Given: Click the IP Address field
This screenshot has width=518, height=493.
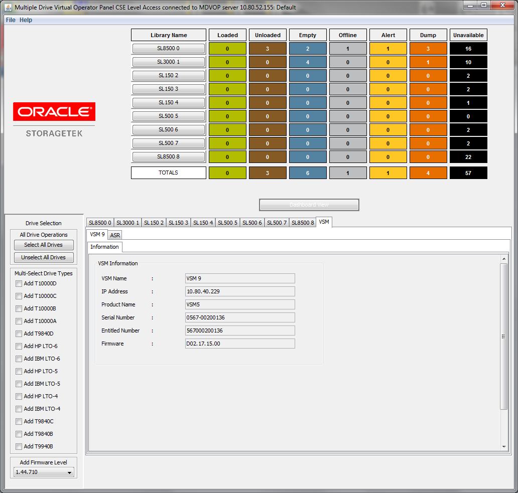Looking at the screenshot, I should [240, 291].
